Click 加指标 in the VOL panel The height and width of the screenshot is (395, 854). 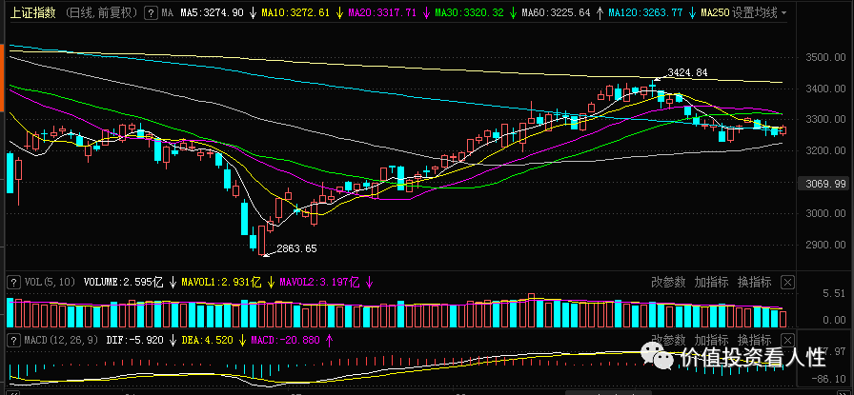click(x=711, y=283)
